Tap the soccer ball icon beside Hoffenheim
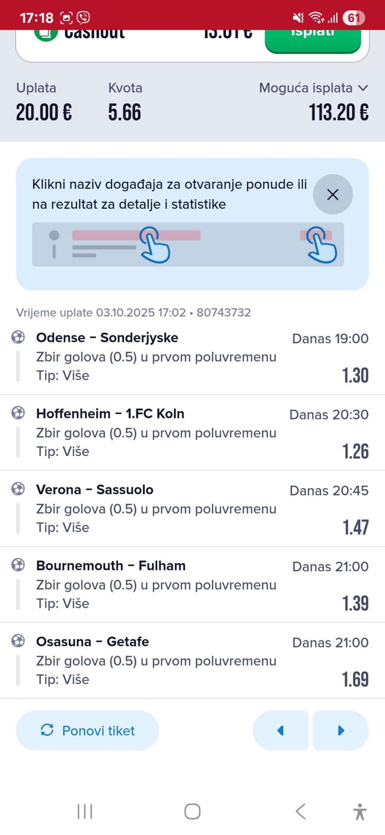The height and width of the screenshot is (835, 385). pos(18,413)
